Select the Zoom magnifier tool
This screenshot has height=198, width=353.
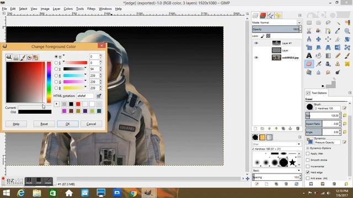347,31
